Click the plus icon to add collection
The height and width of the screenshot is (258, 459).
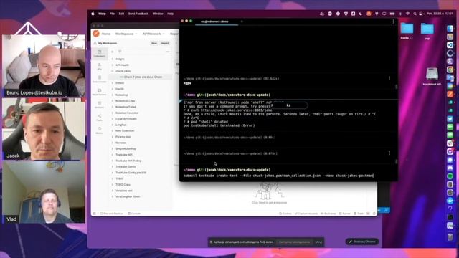(113, 52)
